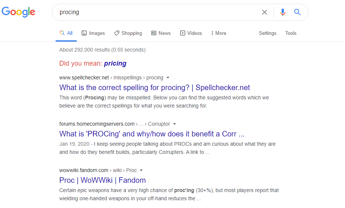Click the wowwiki.fandom.com breadcrumb URL
This screenshot has width=345, height=208.
point(98,170)
